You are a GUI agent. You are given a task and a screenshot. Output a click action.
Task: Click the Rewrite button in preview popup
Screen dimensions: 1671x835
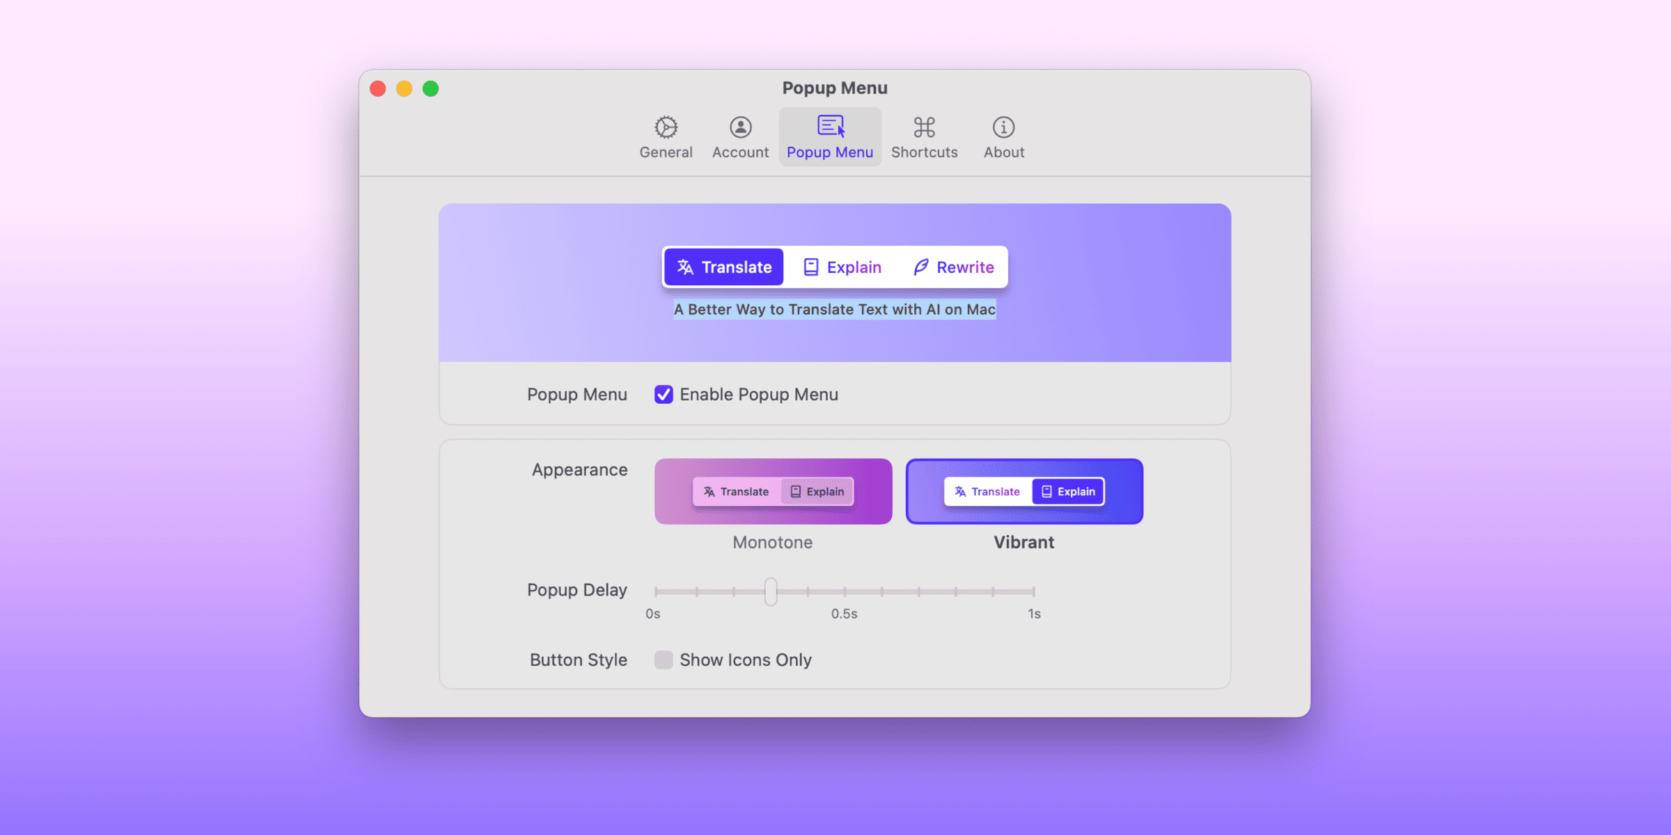953,267
